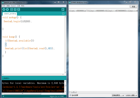The height and width of the screenshot is (98, 140).
Task: Click the Send button in the serial monitor
Action: (x=134, y=7)
